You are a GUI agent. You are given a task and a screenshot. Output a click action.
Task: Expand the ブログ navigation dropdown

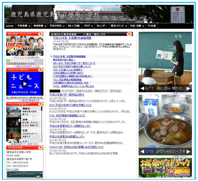(88, 26)
